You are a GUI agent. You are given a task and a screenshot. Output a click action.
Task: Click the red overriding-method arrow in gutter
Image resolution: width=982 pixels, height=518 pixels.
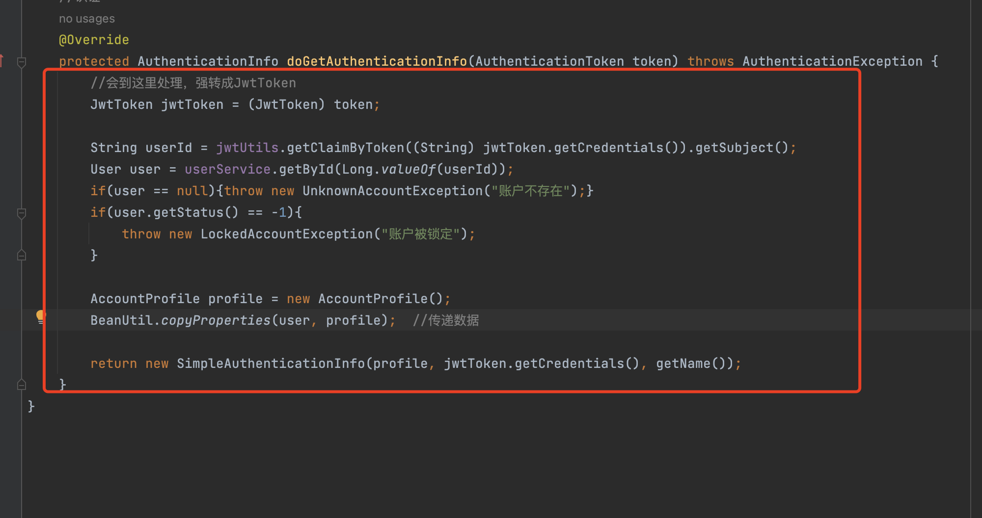tap(2, 61)
